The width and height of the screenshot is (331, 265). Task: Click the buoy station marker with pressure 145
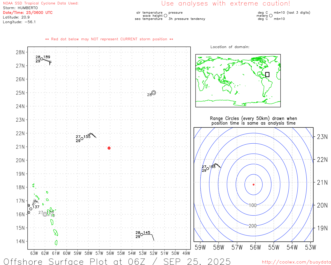pyautogui.click(x=142, y=235)
